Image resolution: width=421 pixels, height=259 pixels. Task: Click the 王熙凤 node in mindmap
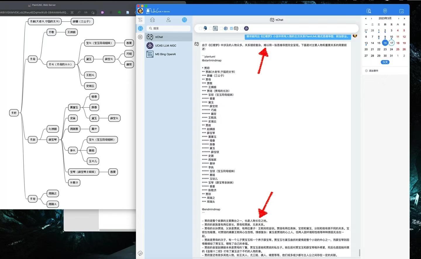click(x=90, y=75)
